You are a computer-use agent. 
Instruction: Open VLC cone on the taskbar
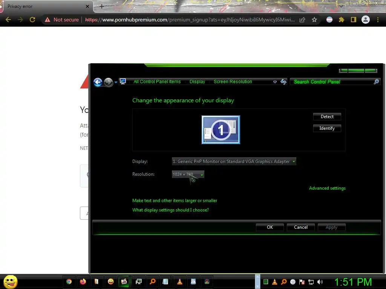pyautogui.click(x=180, y=281)
